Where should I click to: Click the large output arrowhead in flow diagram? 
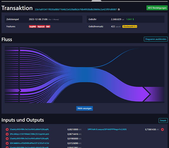[146, 94]
